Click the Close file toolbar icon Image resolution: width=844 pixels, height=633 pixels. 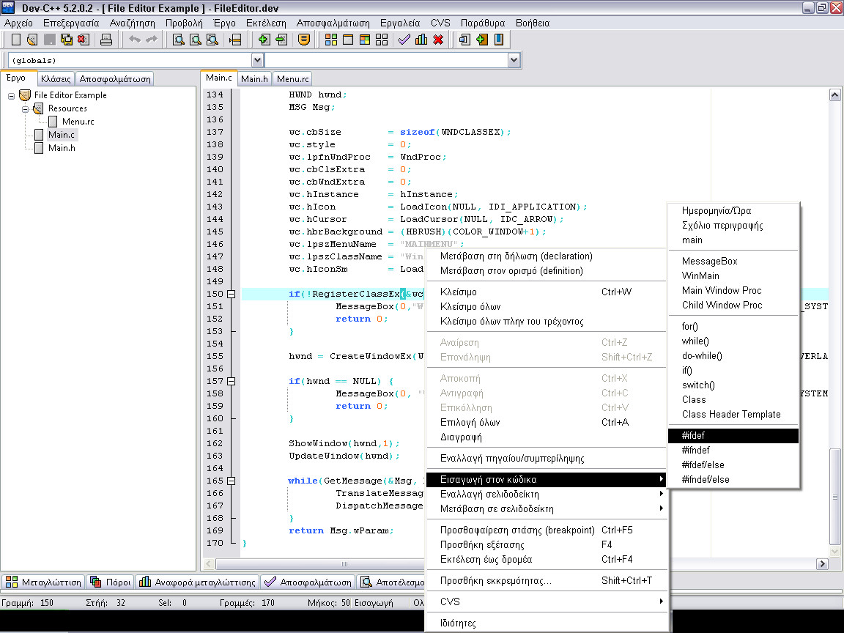coord(83,40)
